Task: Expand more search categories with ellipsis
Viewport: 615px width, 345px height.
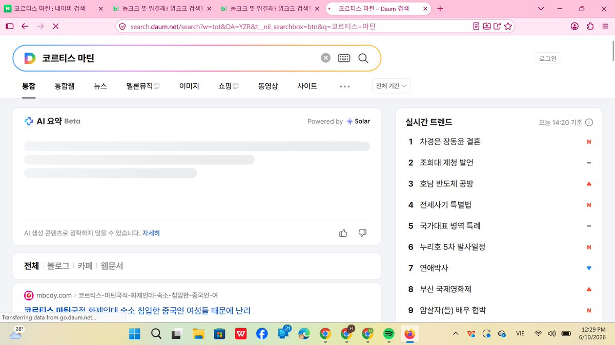Action: [x=345, y=86]
